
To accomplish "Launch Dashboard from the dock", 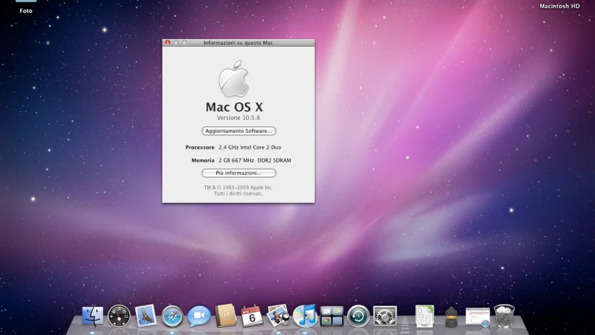I will (x=119, y=316).
